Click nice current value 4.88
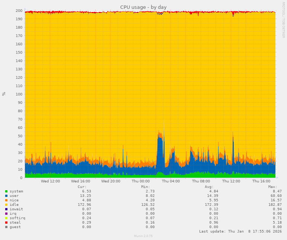This screenshot has height=240, width=287. 87,200
